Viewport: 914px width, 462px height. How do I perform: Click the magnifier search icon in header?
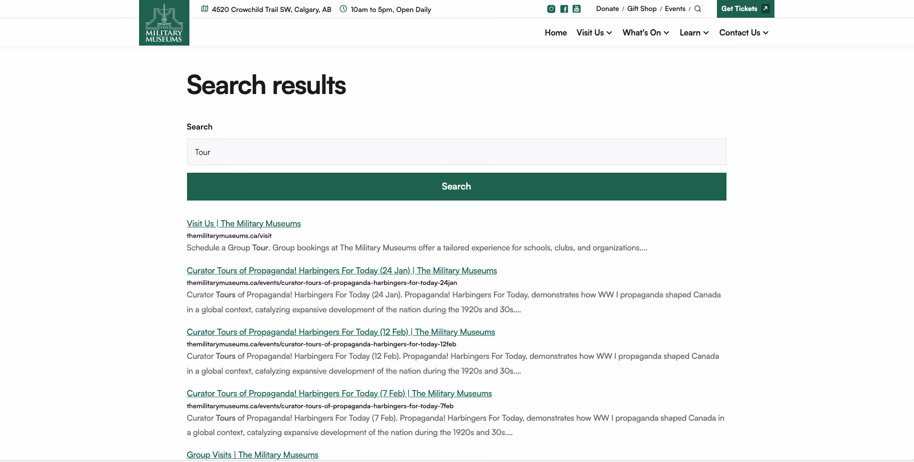[698, 9]
